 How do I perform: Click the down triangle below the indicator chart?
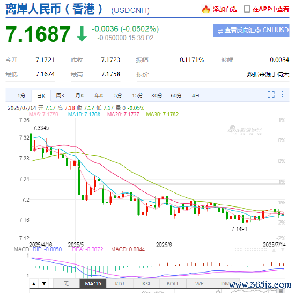[x=44, y=284]
